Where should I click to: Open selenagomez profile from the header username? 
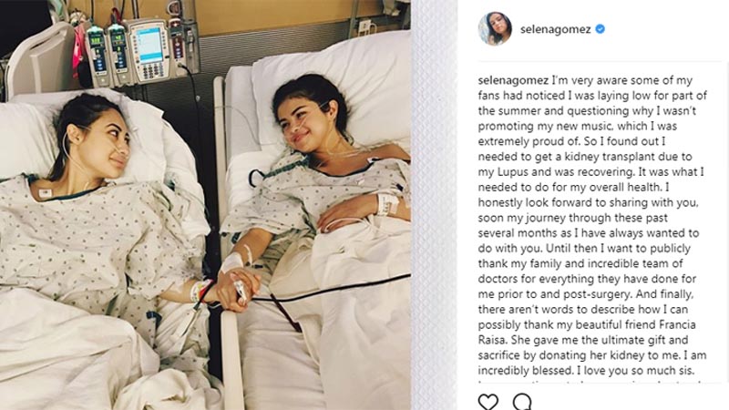[x=556, y=29]
